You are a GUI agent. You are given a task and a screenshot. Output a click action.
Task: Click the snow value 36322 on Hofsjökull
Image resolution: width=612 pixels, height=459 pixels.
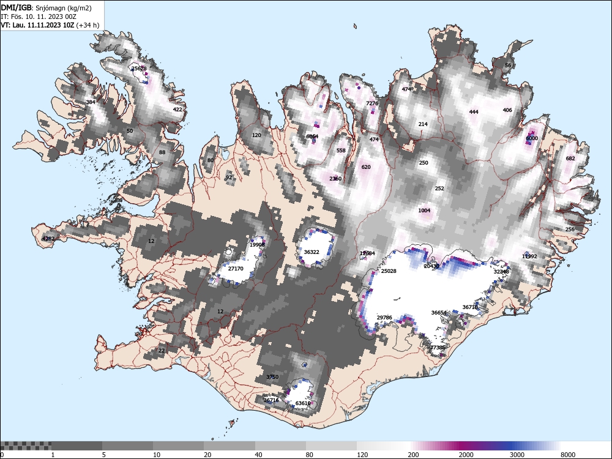coord(312,252)
